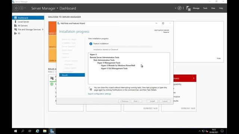The width and height of the screenshot is (239, 134).
Task: Click the Previous button in the wizard
Action: coord(124,101)
